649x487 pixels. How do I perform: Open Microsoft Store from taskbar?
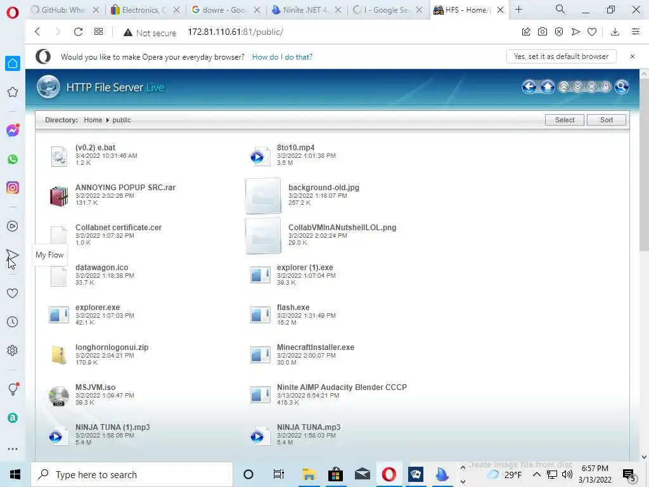(x=335, y=474)
